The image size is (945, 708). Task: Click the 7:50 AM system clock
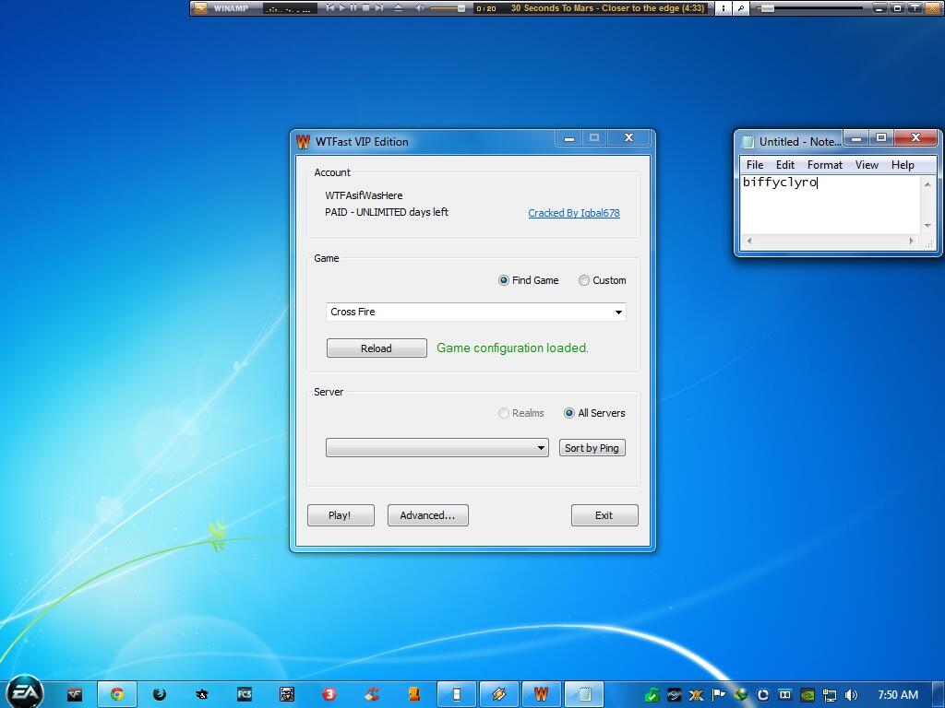tap(898, 695)
